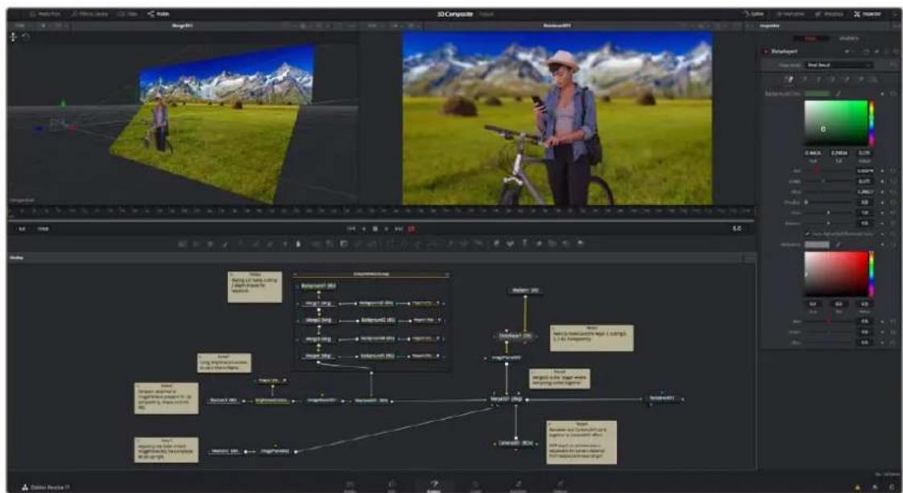Add a FastNoise node from toolbar
The height and width of the screenshot is (493, 903).
pos(196,243)
